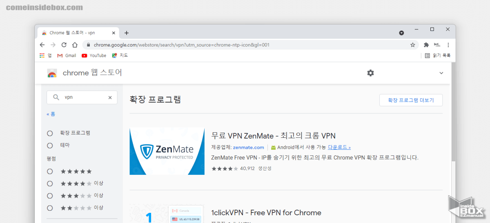Open web store settings gear
The width and height of the screenshot is (490, 223).
(370, 73)
